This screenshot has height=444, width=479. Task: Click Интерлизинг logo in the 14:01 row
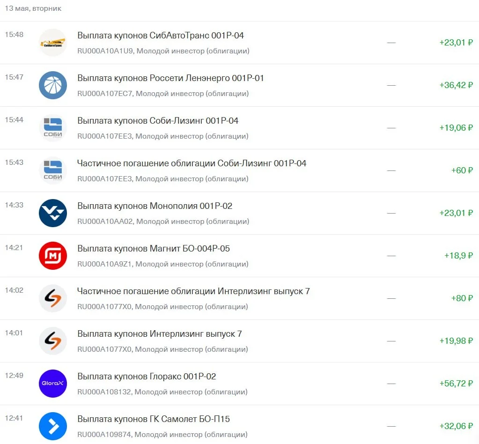(53, 341)
